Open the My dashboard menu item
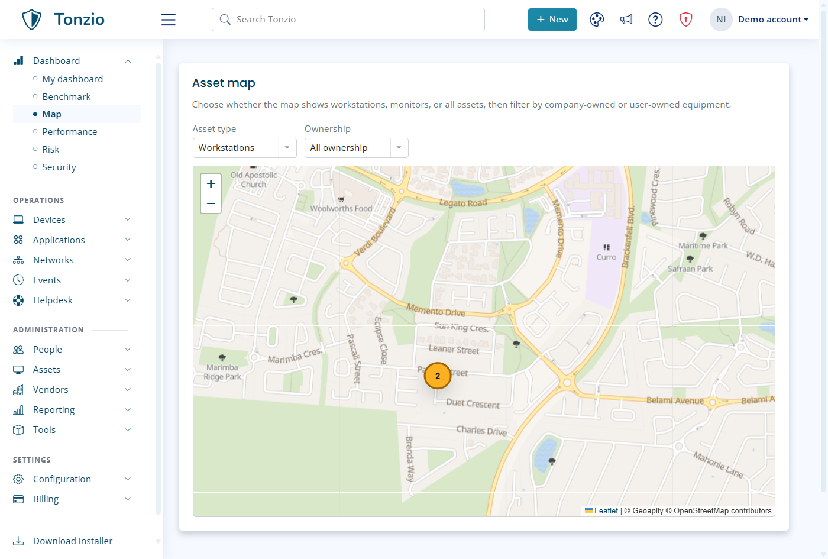The height and width of the screenshot is (559, 828). pos(72,79)
